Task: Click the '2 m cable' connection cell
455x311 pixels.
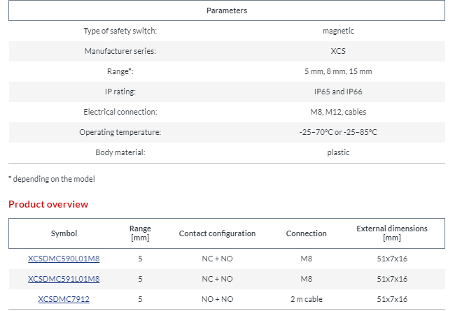Action: tap(306, 299)
